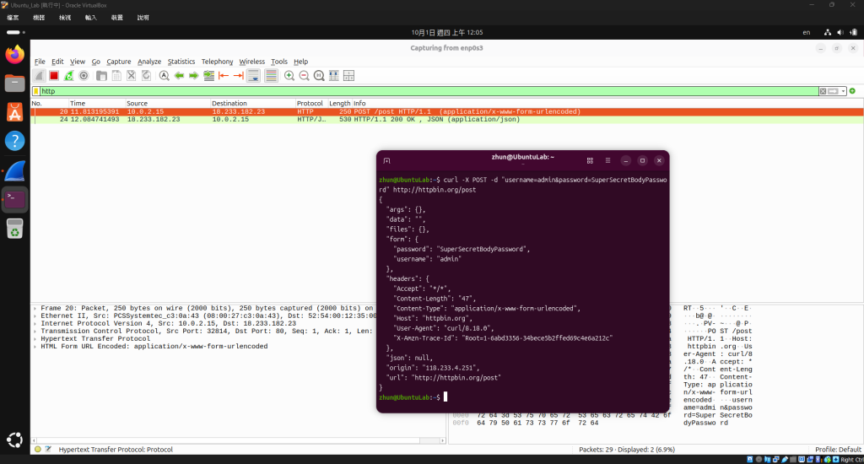
Task: Restart the current capture
Action: pos(68,75)
